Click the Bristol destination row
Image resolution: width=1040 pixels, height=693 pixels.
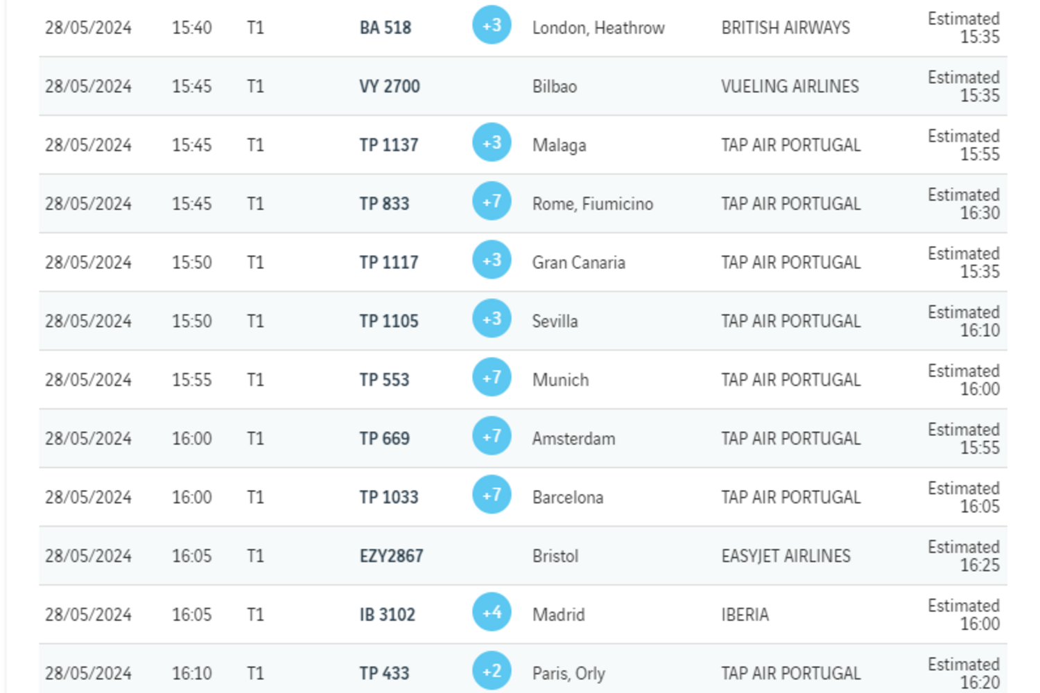(555, 556)
